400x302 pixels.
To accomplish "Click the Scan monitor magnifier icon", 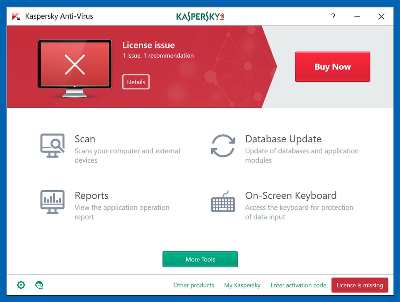I will 52,146.
